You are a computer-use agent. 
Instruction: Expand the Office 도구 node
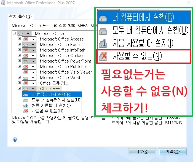point(19,88)
